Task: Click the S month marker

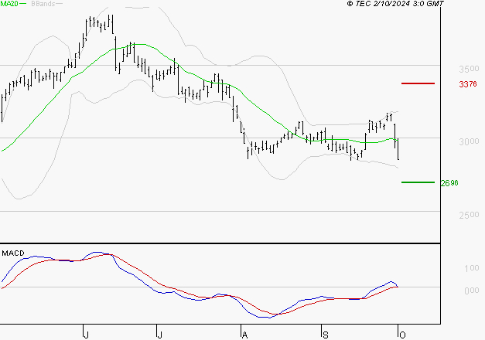Action: [x=326, y=335]
